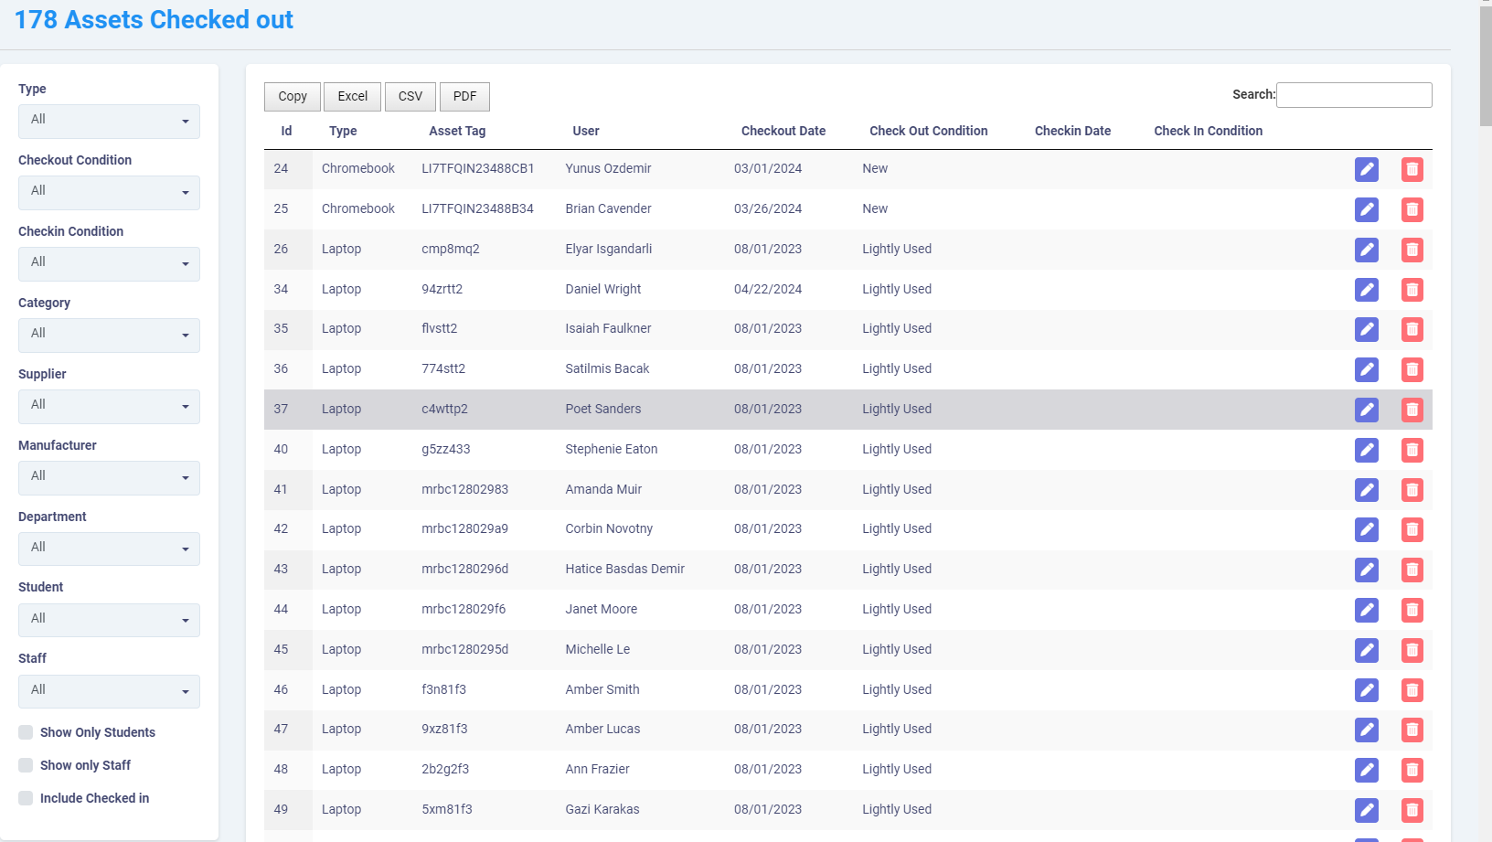Delete Elyar Isgandarli's laptop checkout
This screenshot has width=1492, height=842.
tap(1412, 250)
